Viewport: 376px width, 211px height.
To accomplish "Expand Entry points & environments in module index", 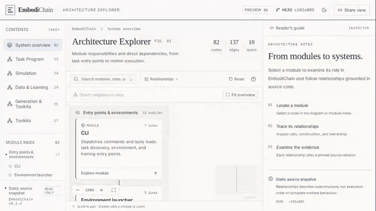I will [33, 155].
